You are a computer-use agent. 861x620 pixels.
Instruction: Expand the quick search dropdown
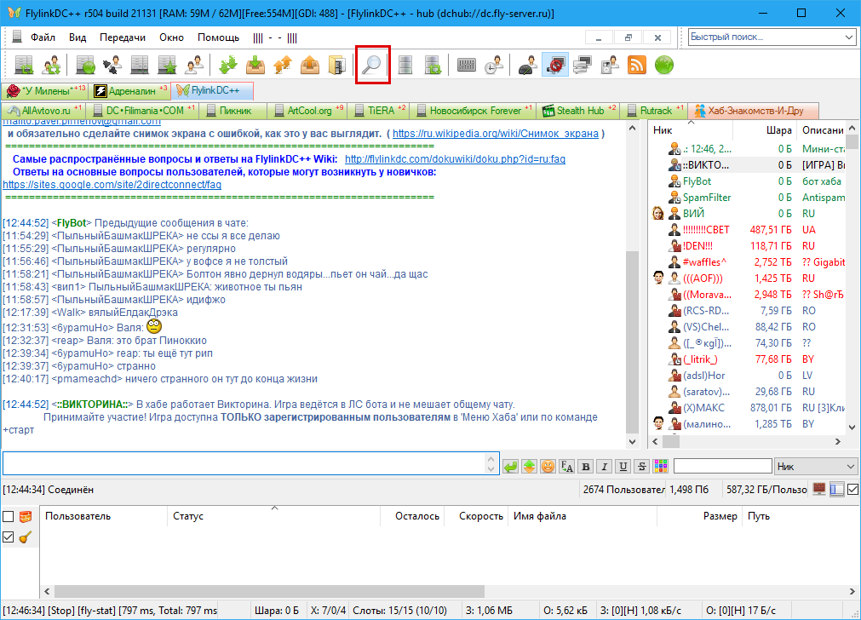[x=849, y=37]
